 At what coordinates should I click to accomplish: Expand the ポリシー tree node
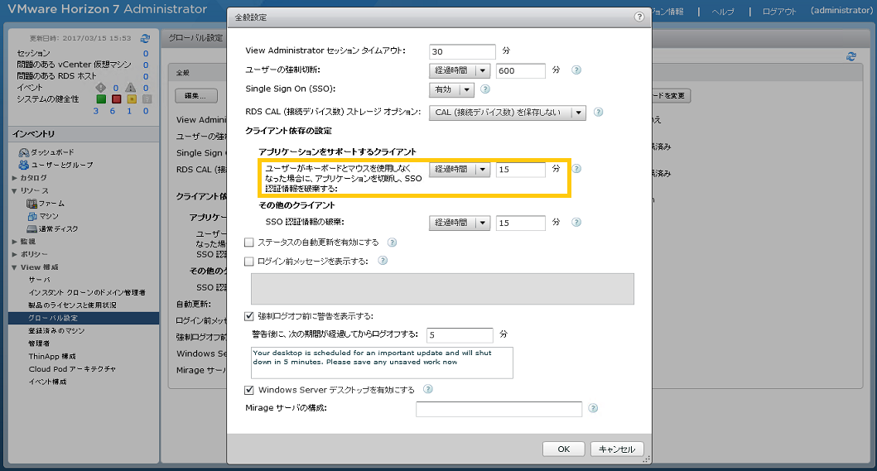[15, 254]
